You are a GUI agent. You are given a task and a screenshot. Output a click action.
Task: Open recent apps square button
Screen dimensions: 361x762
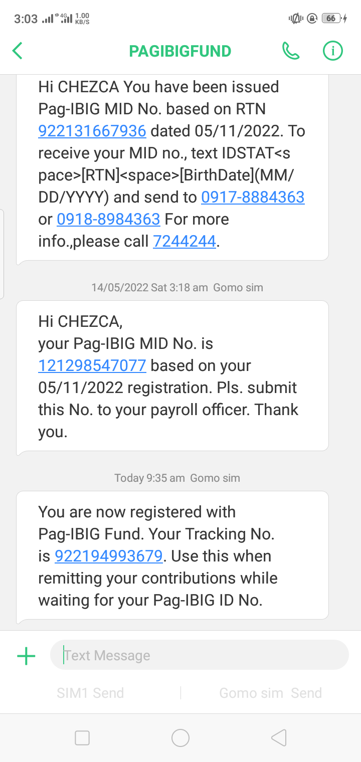(x=82, y=738)
